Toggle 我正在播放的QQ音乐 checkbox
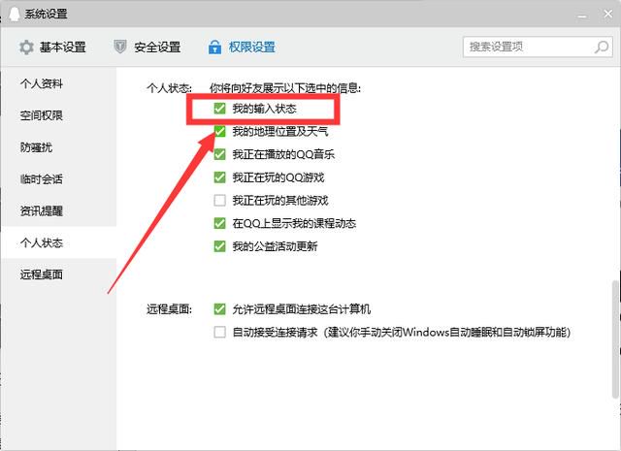The image size is (621, 451). pyautogui.click(x=219, y=154)
